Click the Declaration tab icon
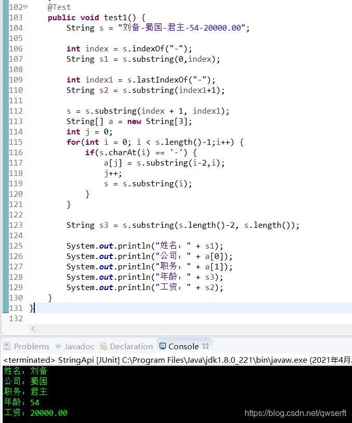Image resolution: width=352 pixels, height=423 pixels. coord(103,346)
